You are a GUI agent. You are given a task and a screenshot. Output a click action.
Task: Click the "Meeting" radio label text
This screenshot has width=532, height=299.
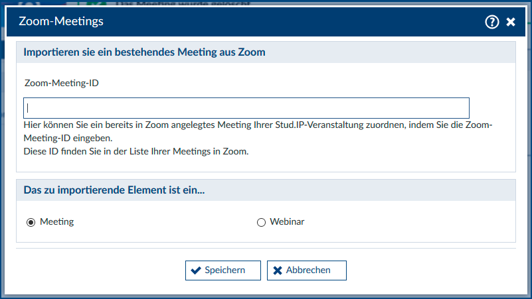(x=56, y=221)
